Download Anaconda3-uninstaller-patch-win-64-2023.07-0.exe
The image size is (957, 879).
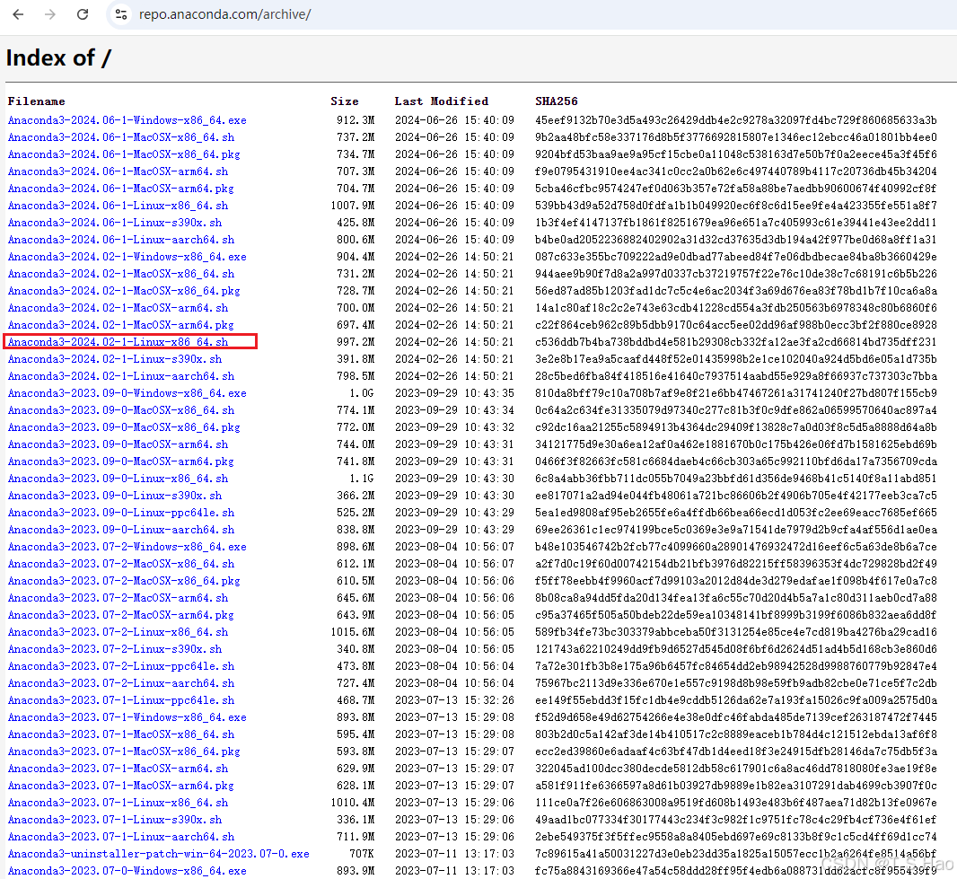click(159, 855)
